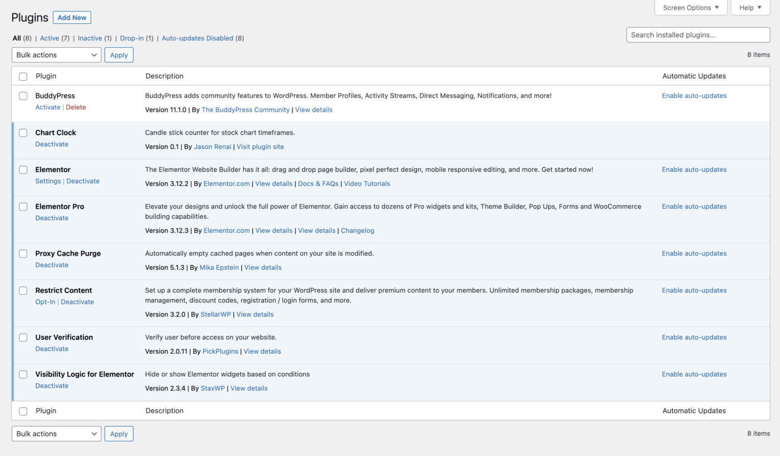Open The BuddyPress Community author link
This screenshot has width=780, height=456.
pyautogui.click(x=246, y=110)
